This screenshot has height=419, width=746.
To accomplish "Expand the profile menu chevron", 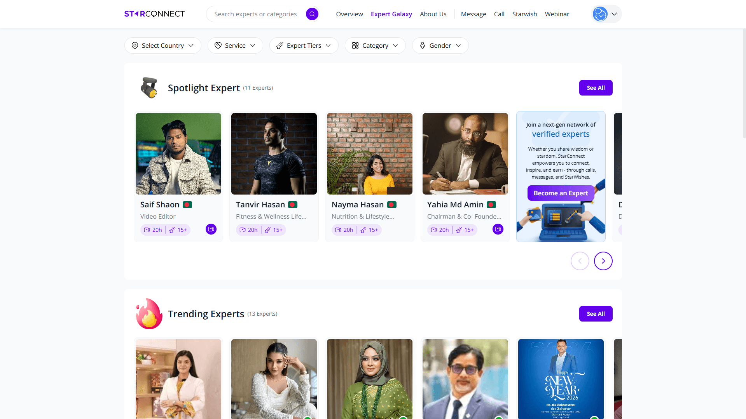I will pyautogui.click(x=614, y=14).
